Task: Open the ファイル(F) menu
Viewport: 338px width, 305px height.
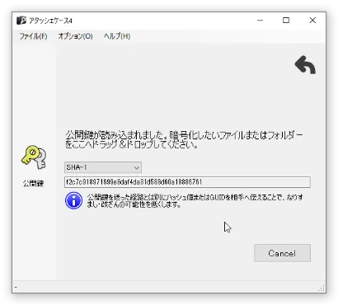Action: click(x=33, y=36)
